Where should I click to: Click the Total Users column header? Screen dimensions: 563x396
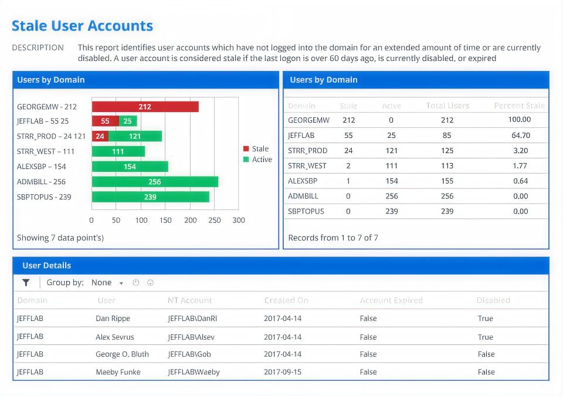tap(447, 106)
